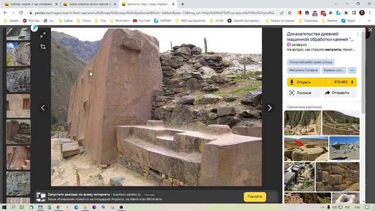Open the Chrome three-dot menu
Viewport: 375px width, 211px height.
click(370, 13)
